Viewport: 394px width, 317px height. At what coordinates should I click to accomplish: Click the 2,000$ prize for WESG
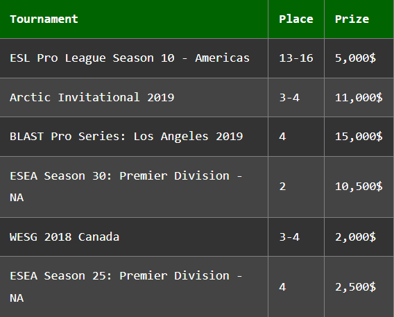coord(355,237)
